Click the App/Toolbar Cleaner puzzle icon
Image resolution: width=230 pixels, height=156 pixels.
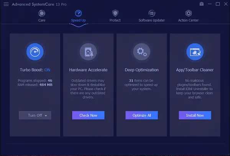(195, 52)
